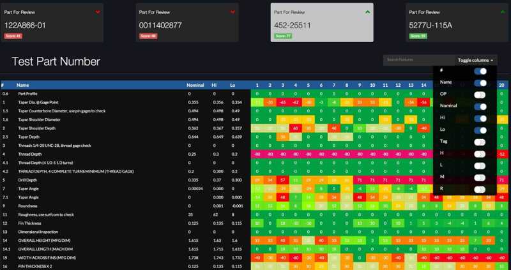Toggle the Name column switch
Viewport: 511px width, 270px height.
tap(480, 83)
